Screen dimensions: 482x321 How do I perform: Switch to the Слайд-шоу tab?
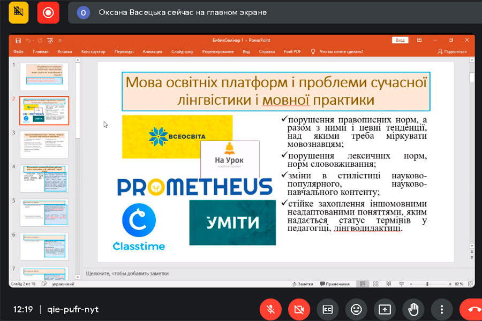(x=182, y=51)
